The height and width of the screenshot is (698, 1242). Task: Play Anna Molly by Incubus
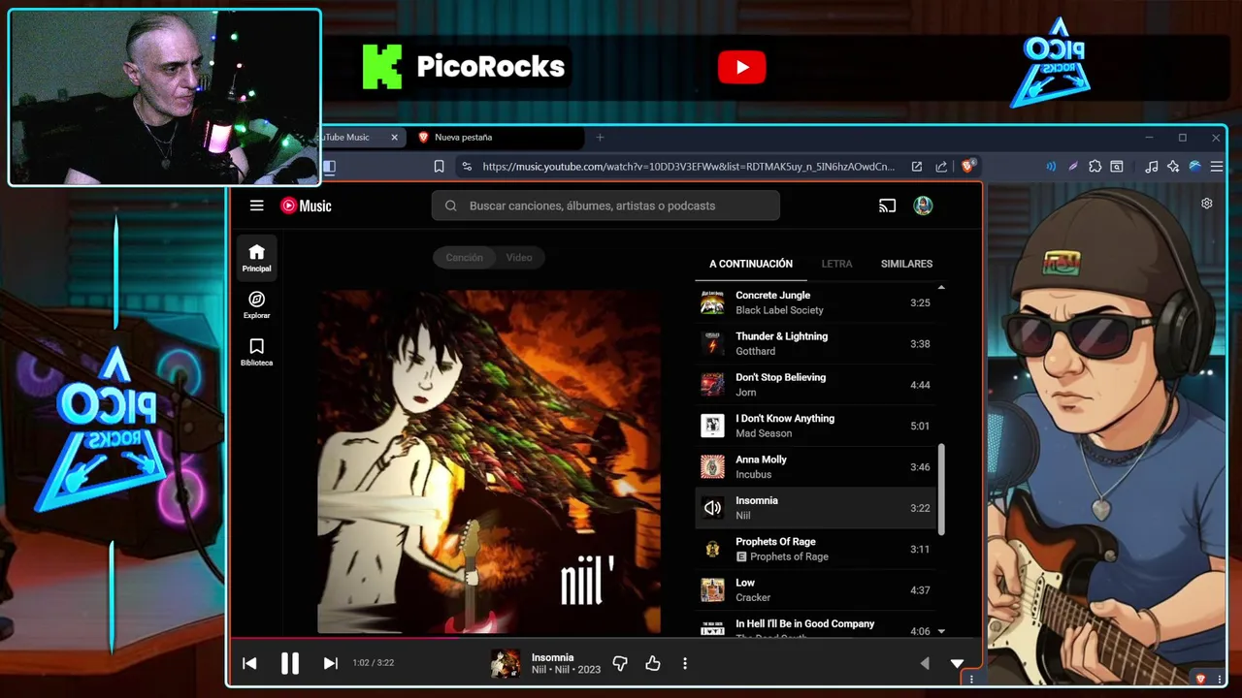click(x=815, y=466)
